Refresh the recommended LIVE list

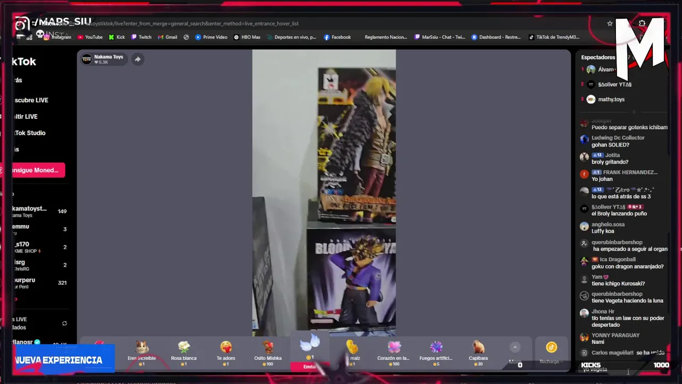64,323
